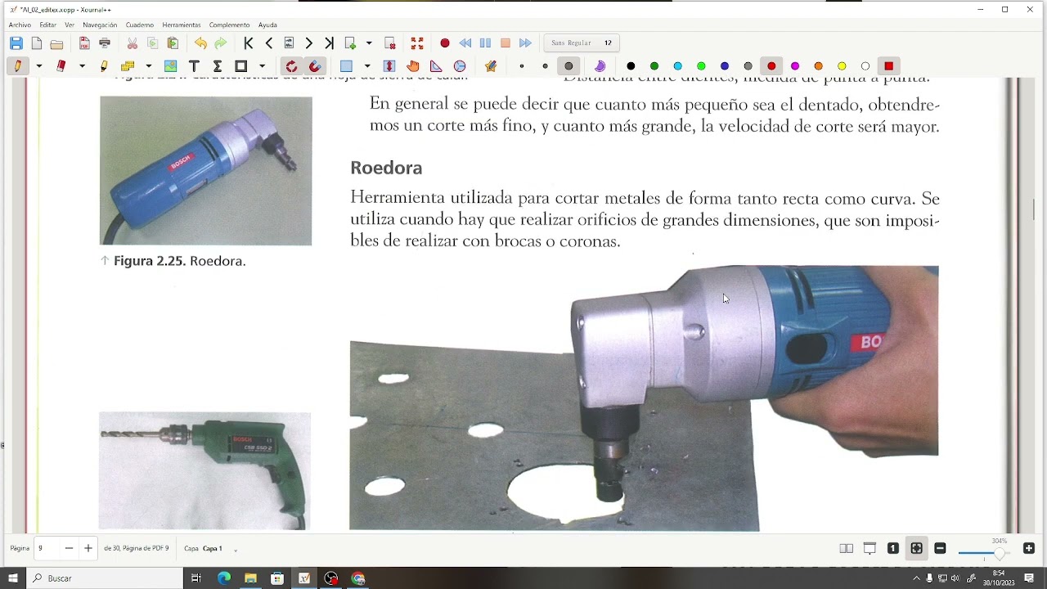
Task: Open the highlighter options dropdown arrow
Action: pos(148,66)
